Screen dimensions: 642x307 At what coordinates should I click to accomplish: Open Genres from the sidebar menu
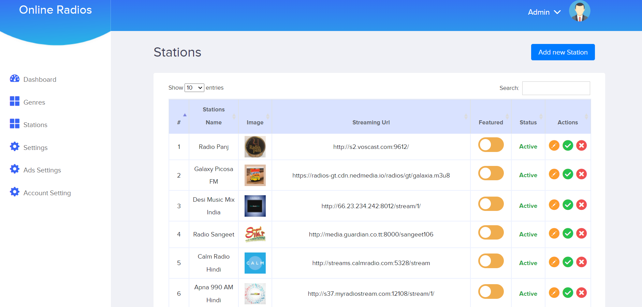[34, 102]
